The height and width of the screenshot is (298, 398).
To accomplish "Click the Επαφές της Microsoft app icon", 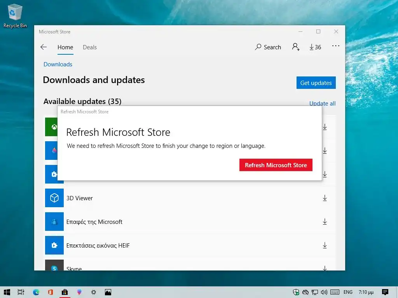I will [54, 222].
